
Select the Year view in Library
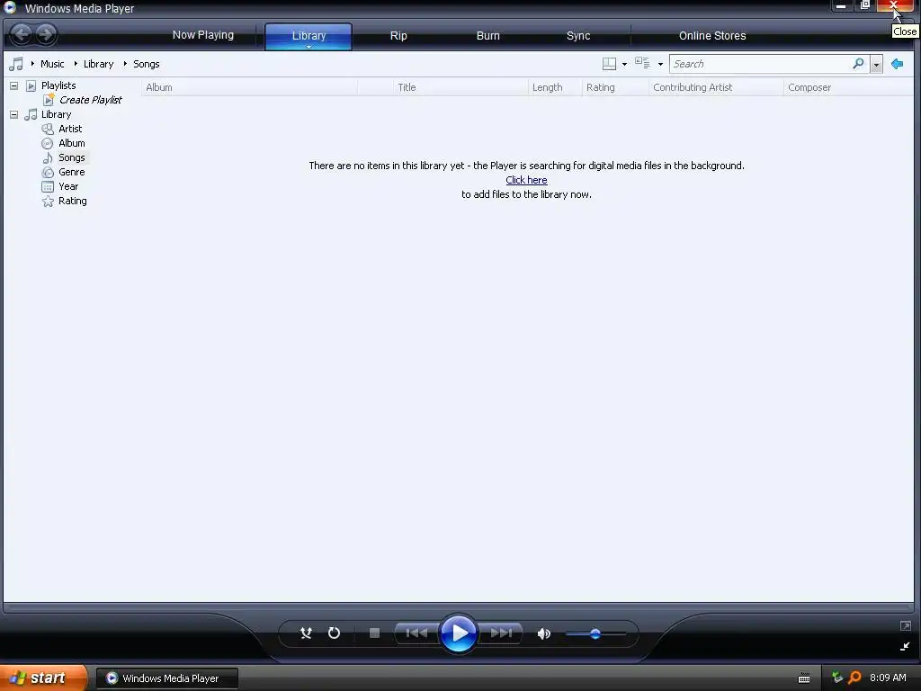coord(68,186)
